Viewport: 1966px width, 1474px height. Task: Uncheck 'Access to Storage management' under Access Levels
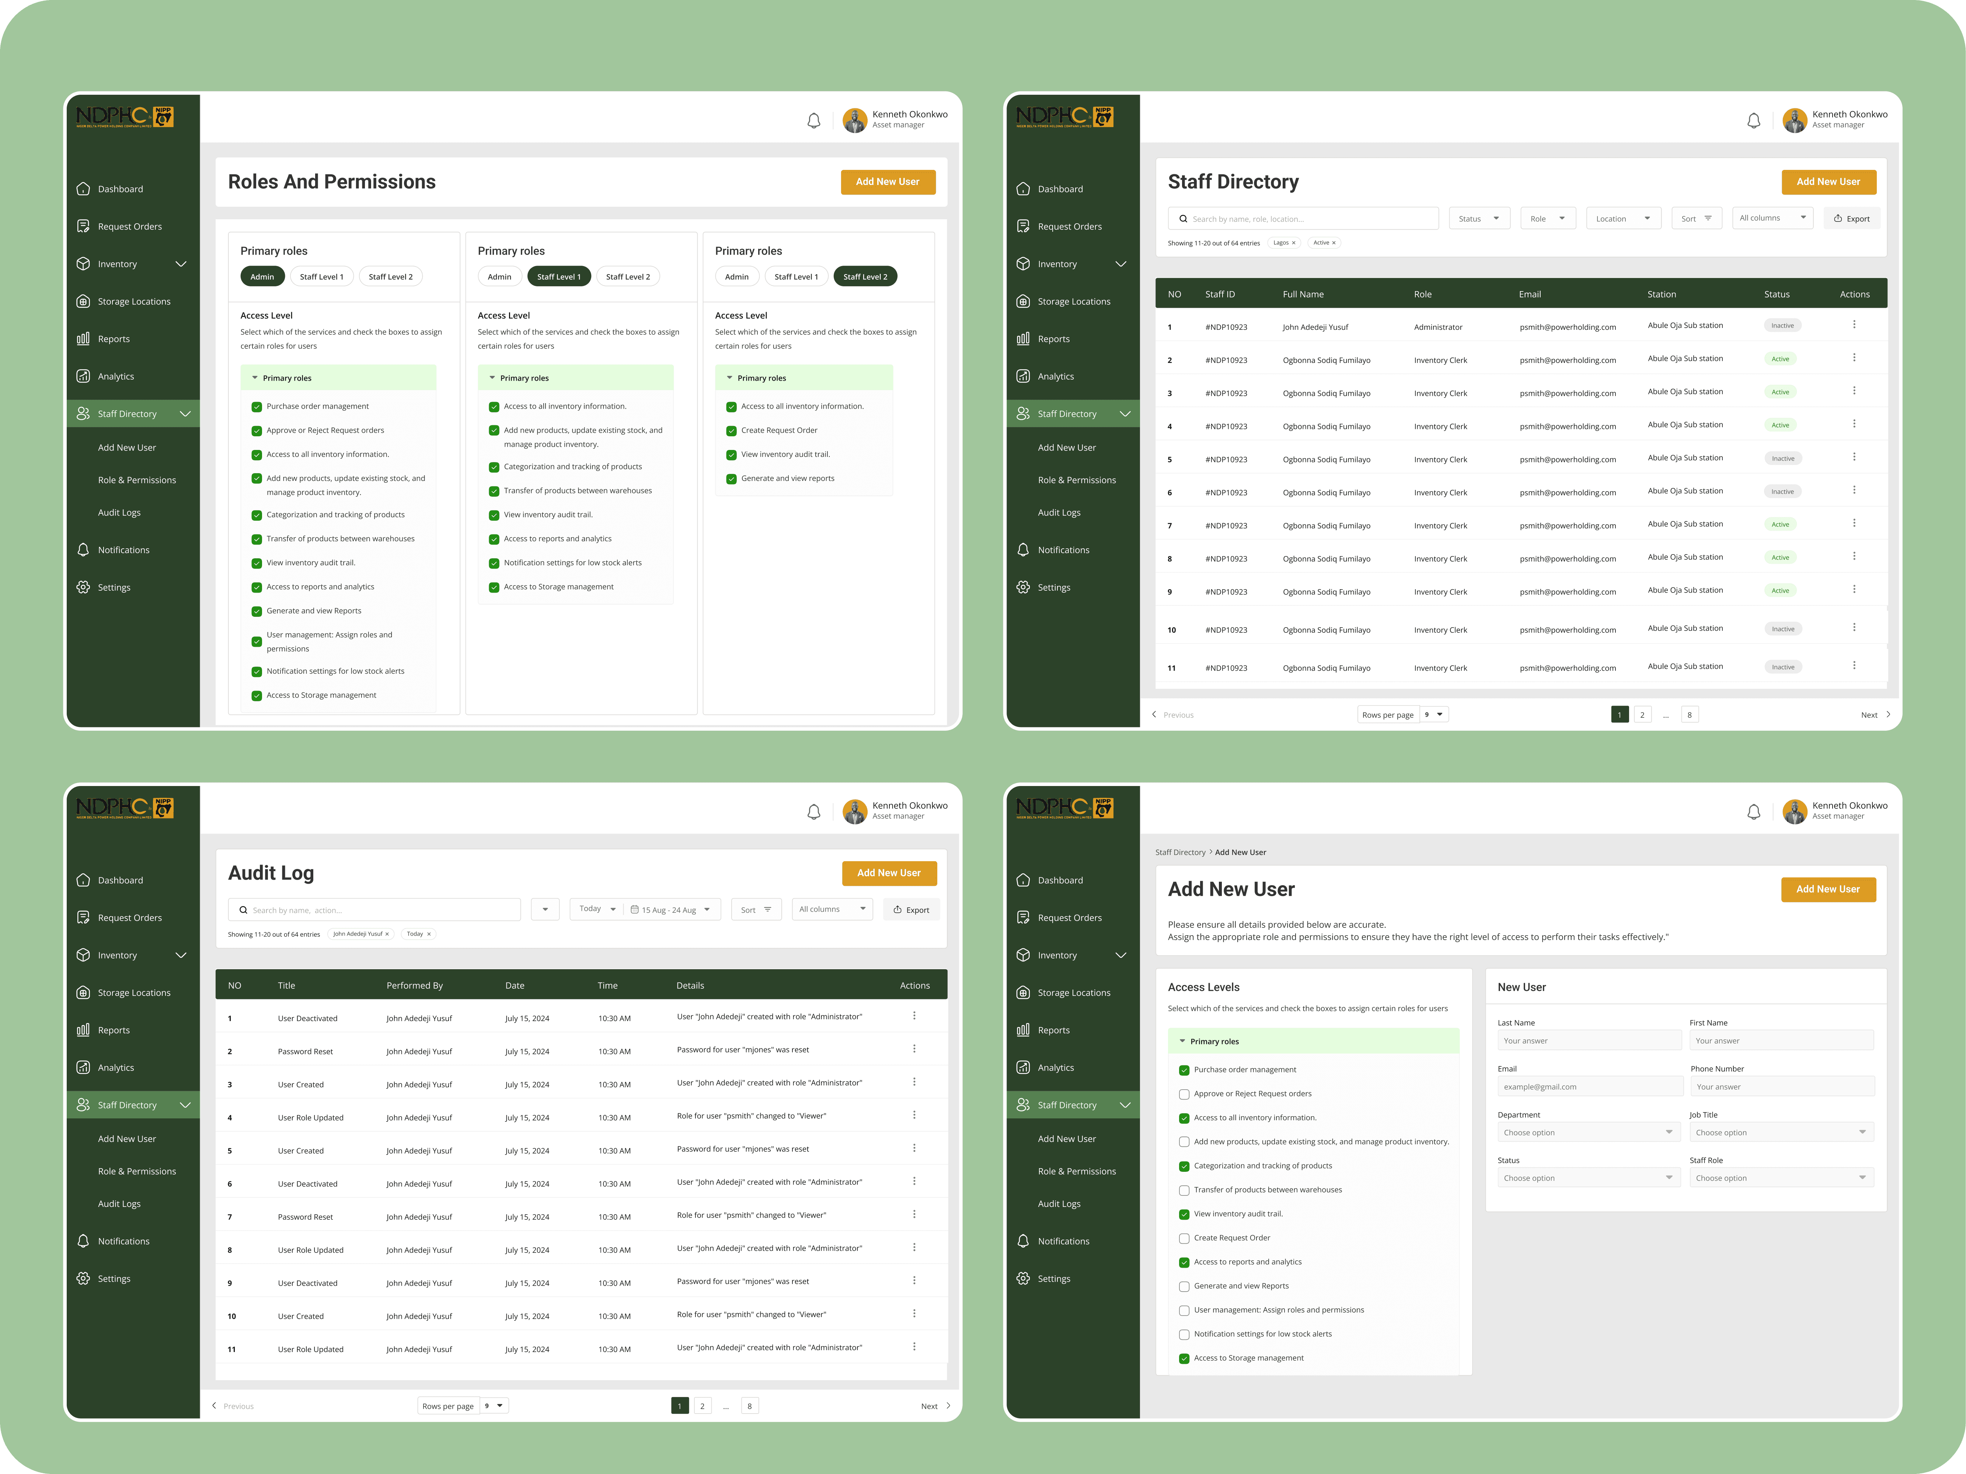click(x=1184, y=1359)
